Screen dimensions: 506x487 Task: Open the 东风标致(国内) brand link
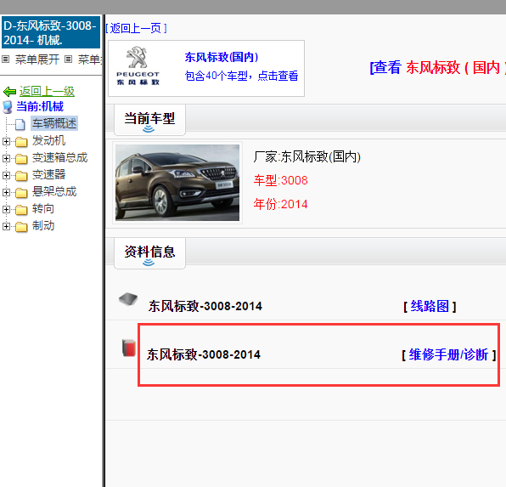point(222,57)
